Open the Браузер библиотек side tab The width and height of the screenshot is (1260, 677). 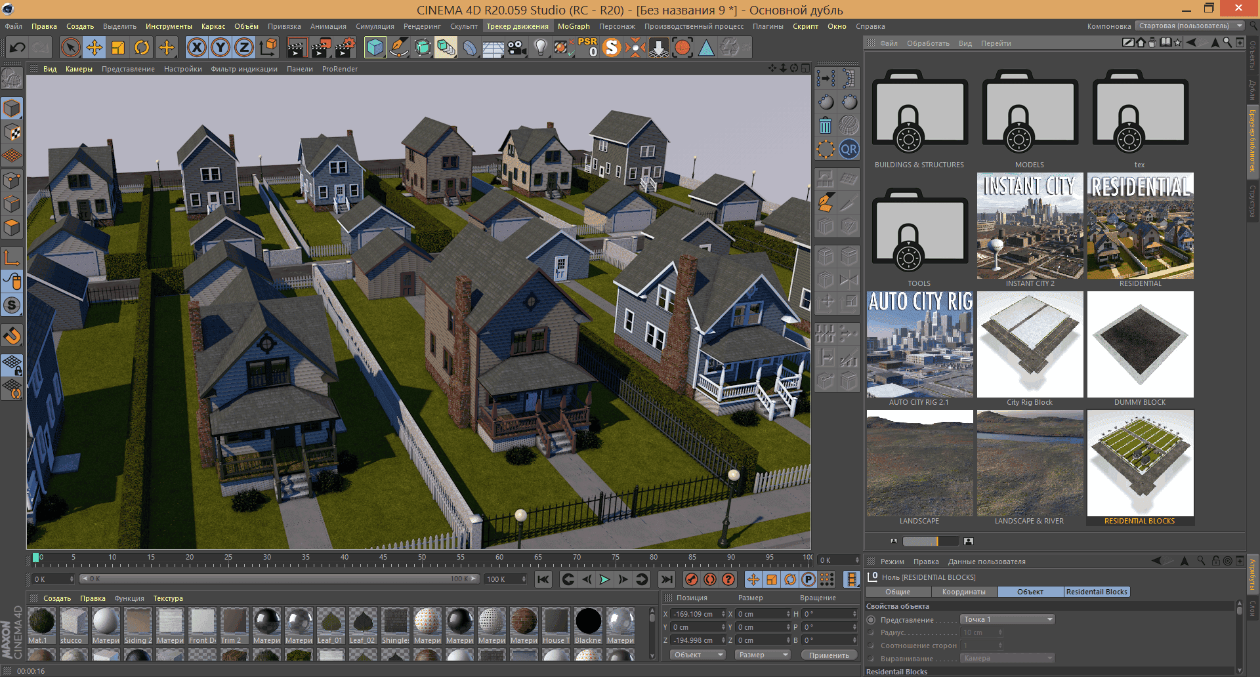pyautogui.click(x=1253, y=140)
